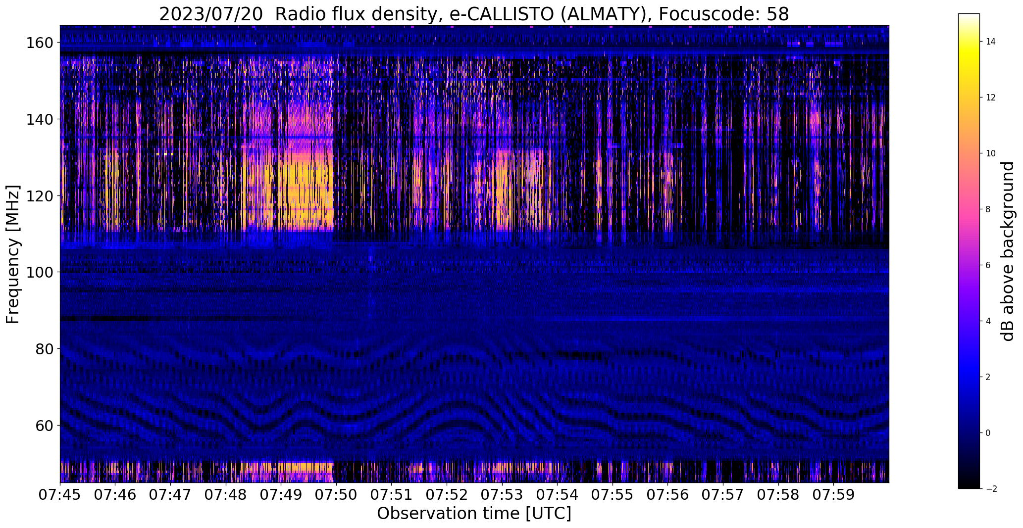Click the 07:45 time tick label

(60, 494)
